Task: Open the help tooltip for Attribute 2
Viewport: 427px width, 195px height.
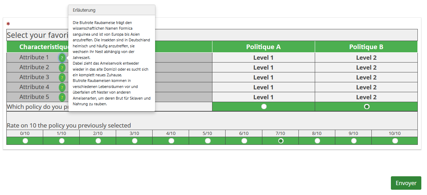Action: pos(62,67)
